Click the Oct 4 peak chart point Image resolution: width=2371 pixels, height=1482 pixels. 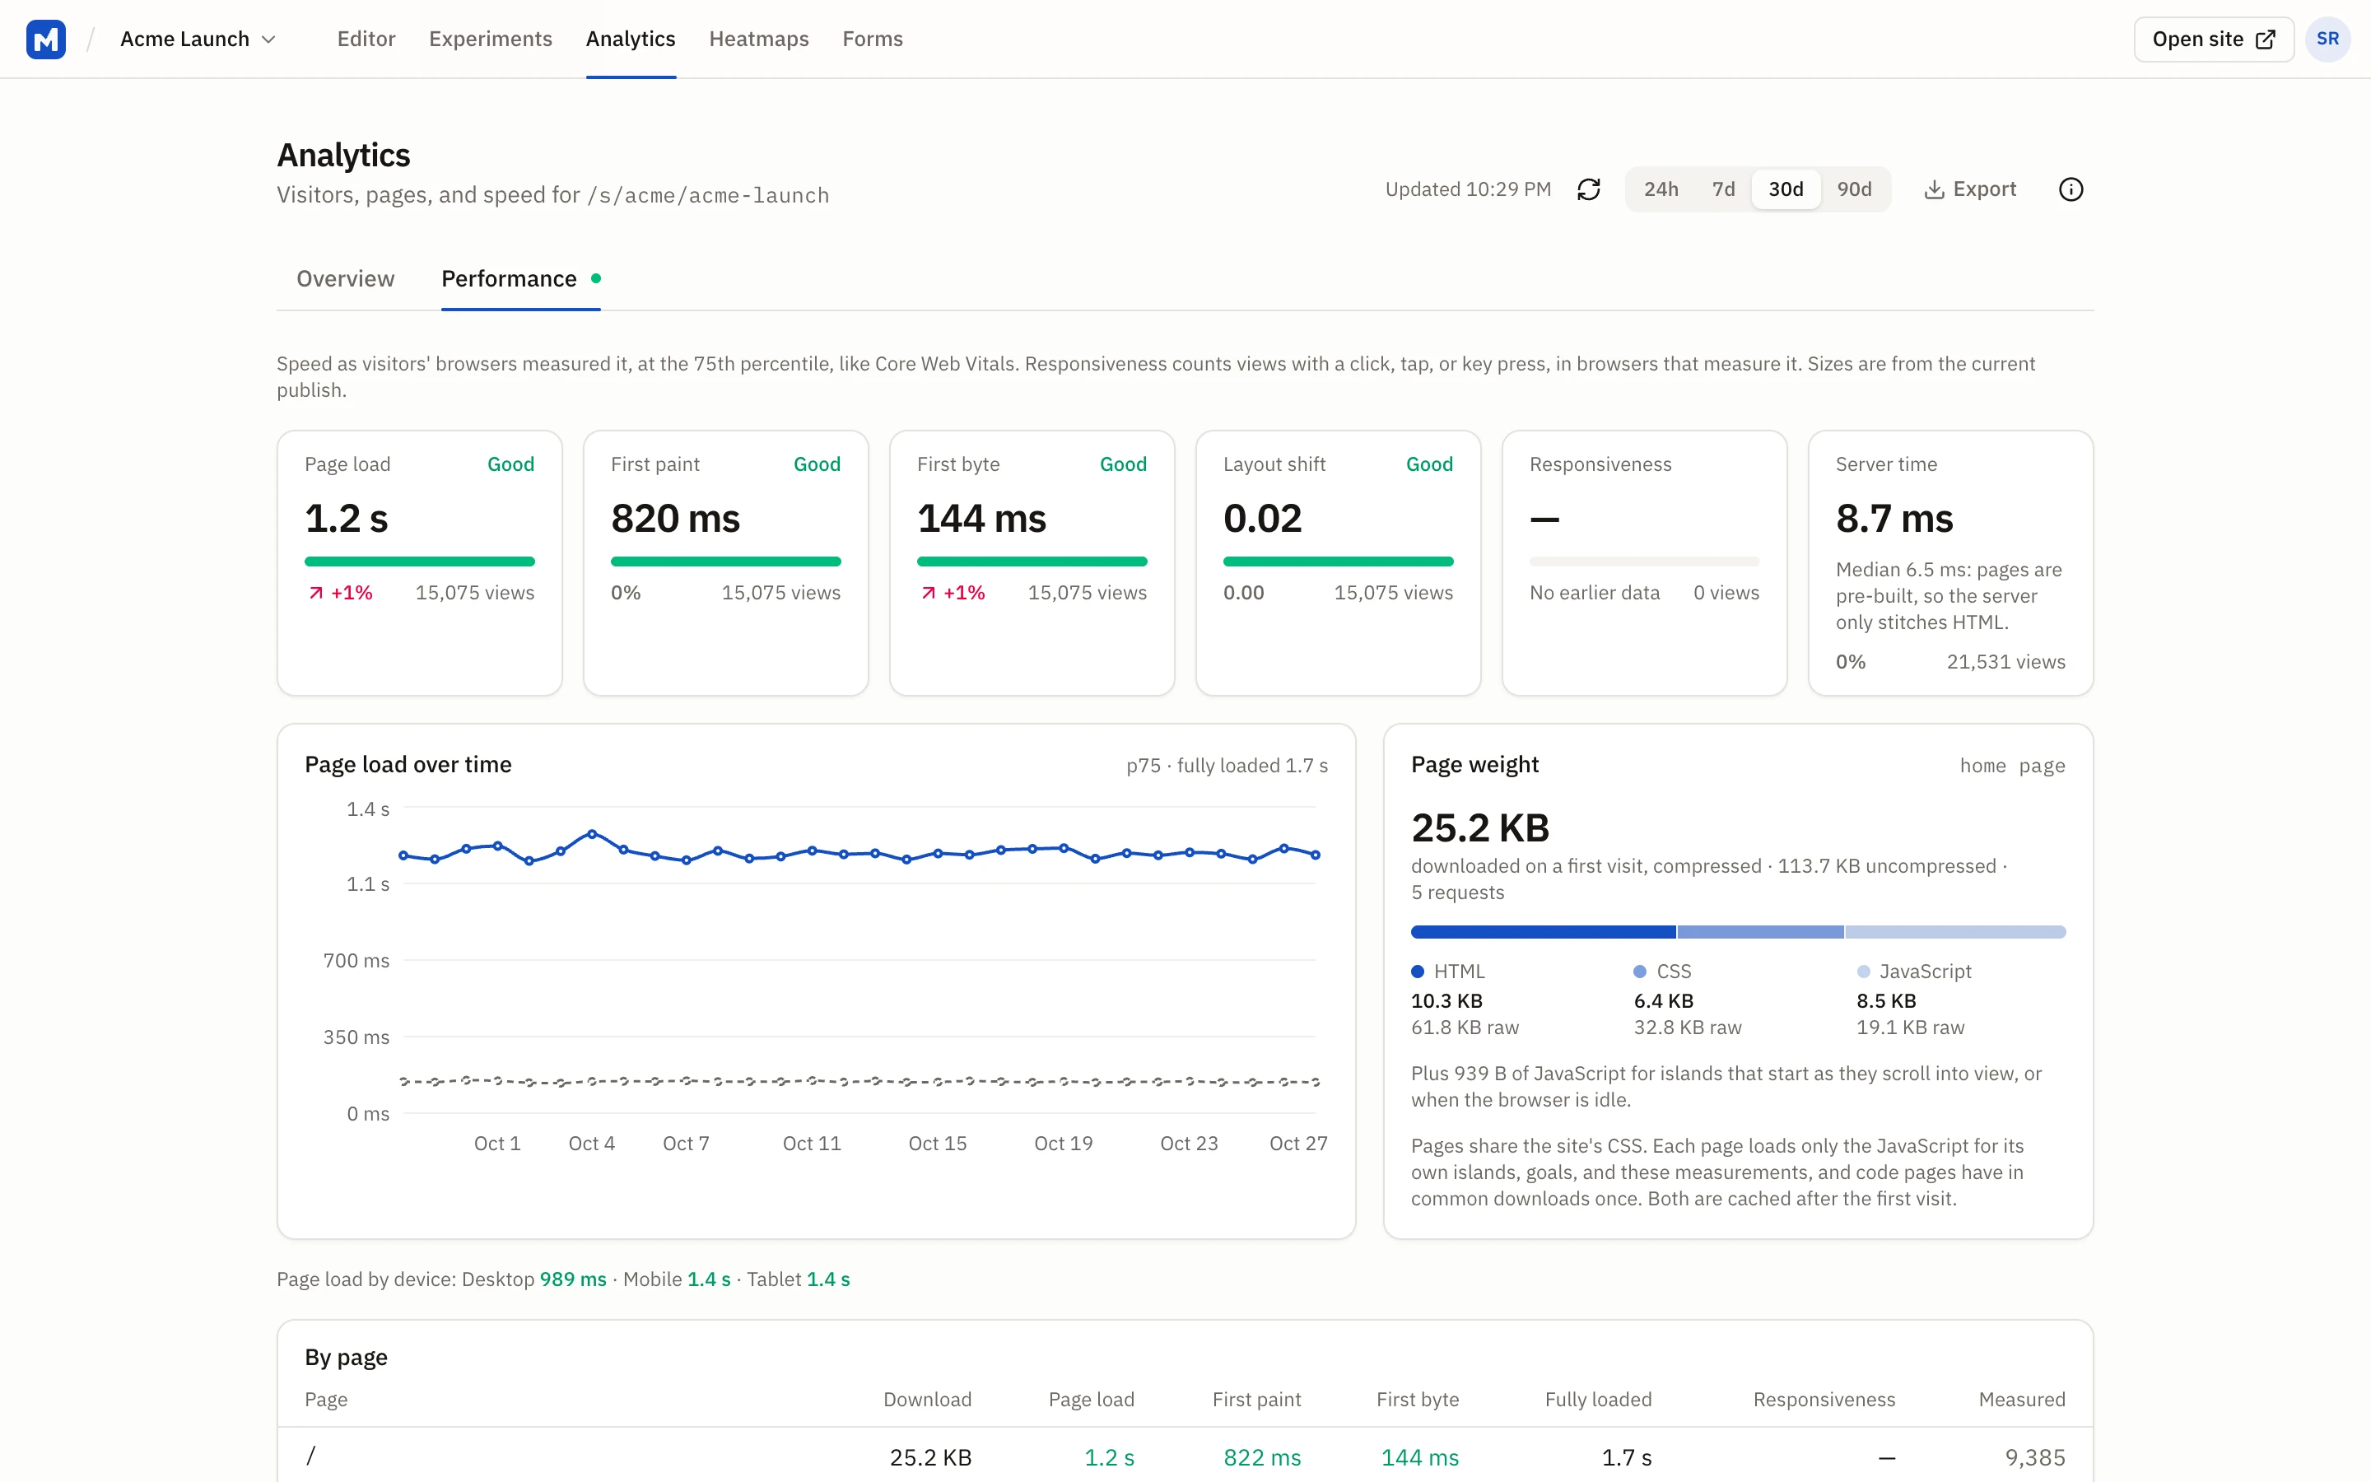click(x=592, y=834)
